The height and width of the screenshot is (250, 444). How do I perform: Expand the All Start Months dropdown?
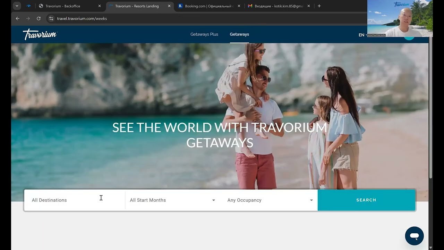point(172,200)
